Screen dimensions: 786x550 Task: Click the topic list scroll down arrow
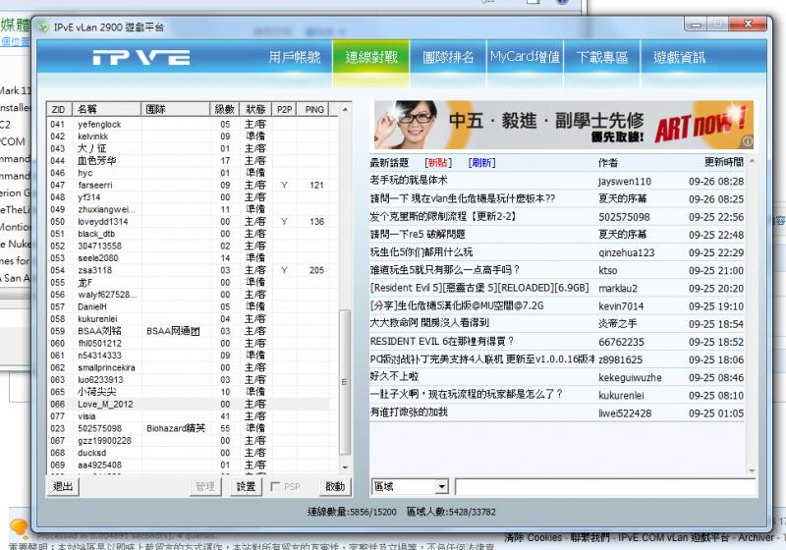click(752, 470)
